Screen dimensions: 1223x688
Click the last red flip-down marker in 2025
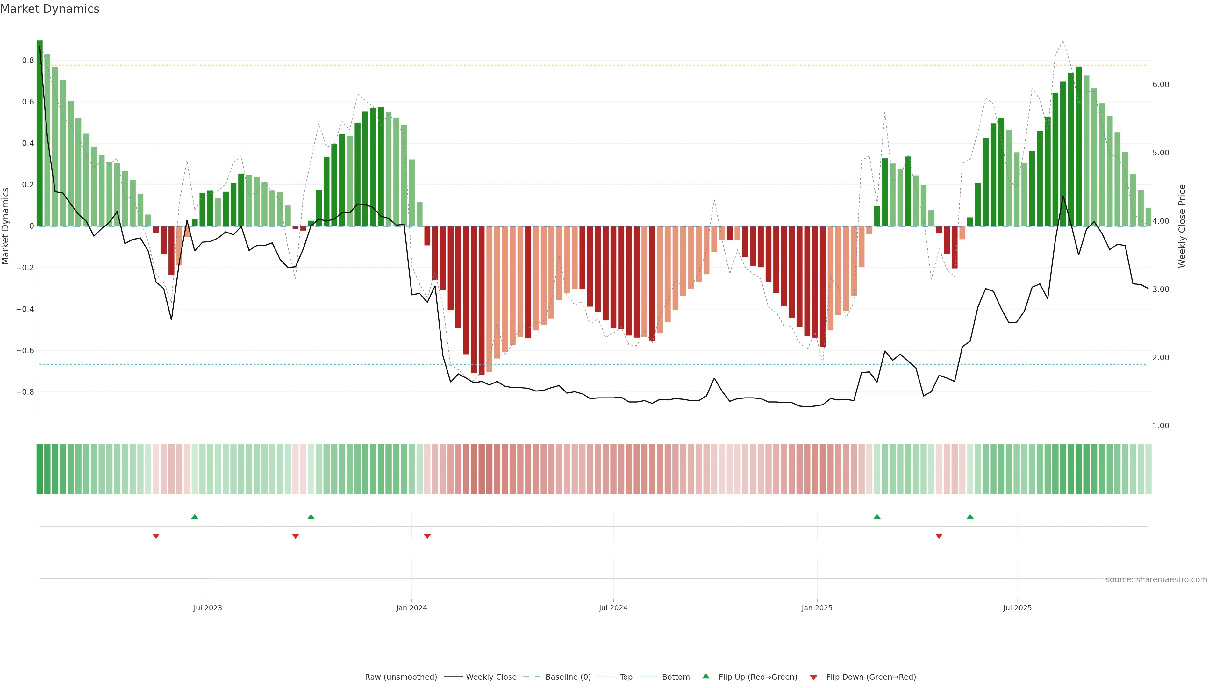(939, 536)
